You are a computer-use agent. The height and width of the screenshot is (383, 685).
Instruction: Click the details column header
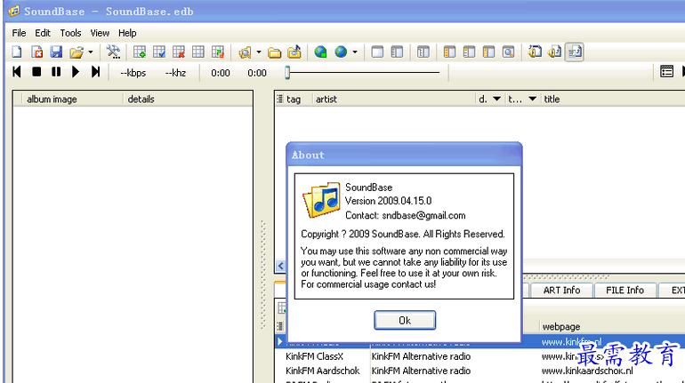(188, 100)
